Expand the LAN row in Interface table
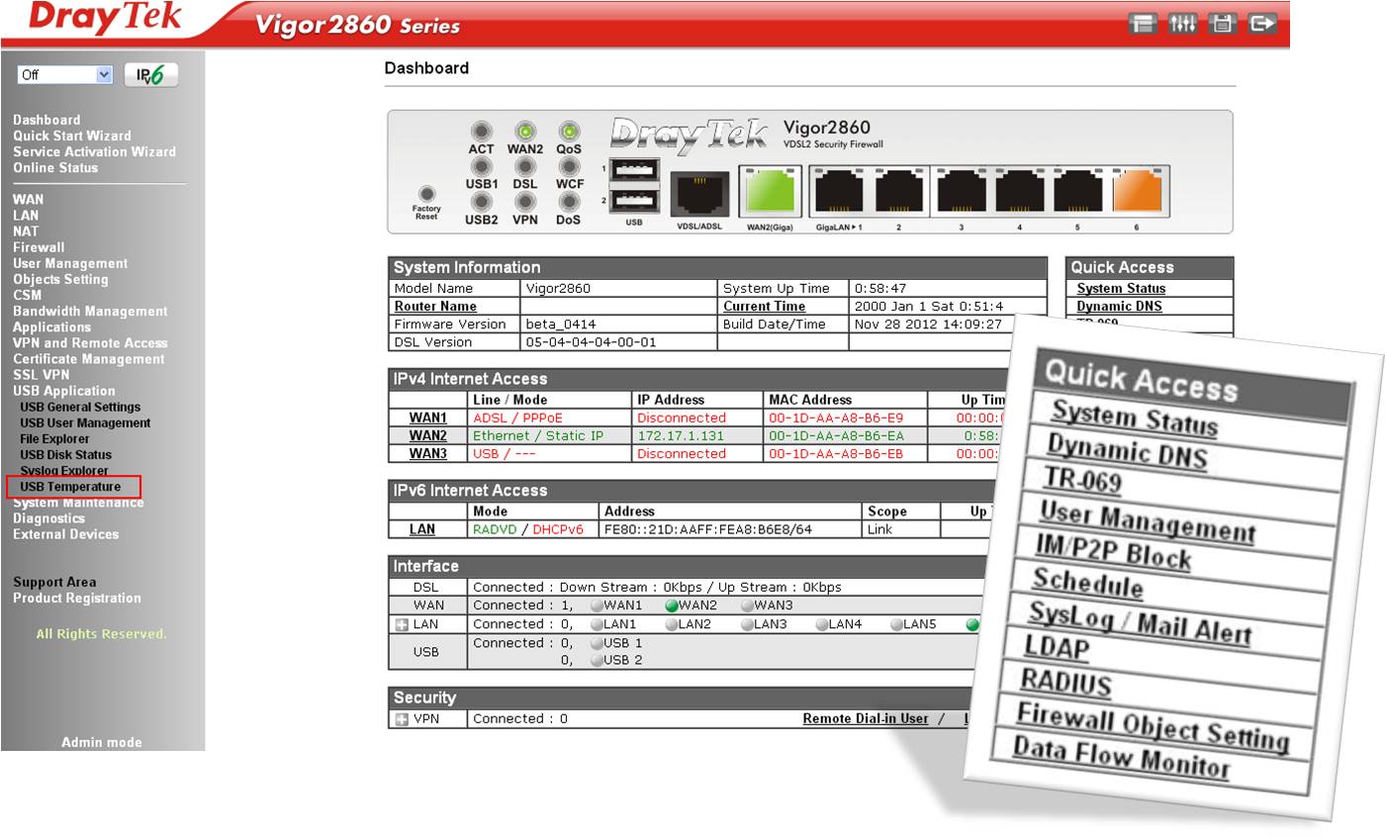 402,624
